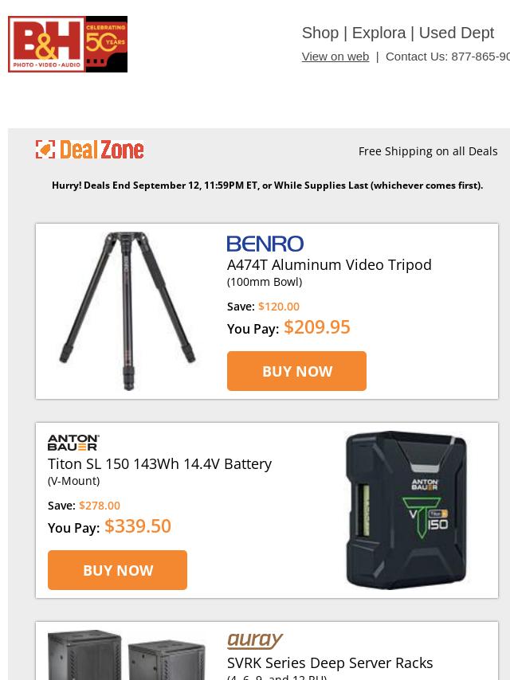The image size is (510, 680).
Task: Open the Shop link in header
Action: 320,33
